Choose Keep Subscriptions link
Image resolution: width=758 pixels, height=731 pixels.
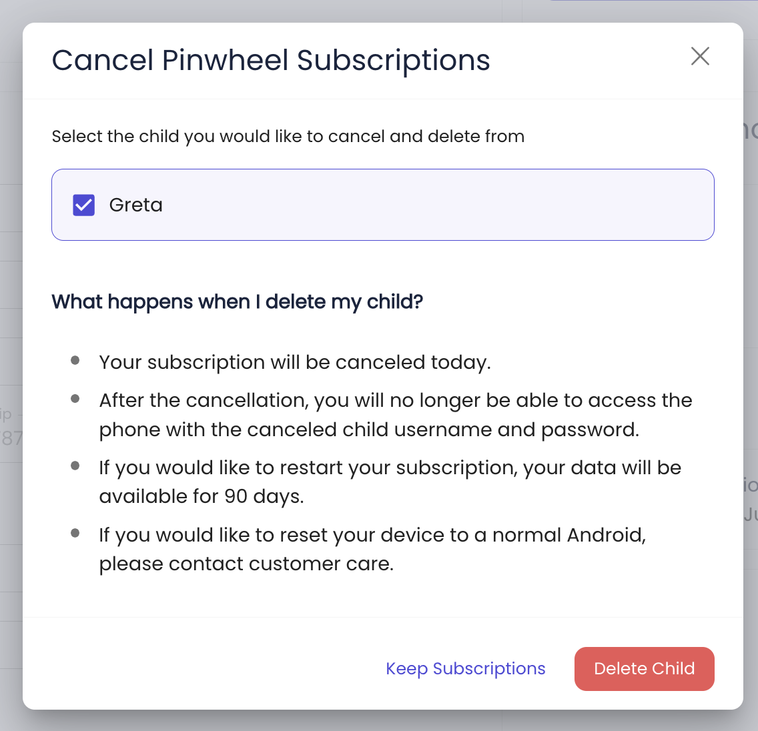466,669
